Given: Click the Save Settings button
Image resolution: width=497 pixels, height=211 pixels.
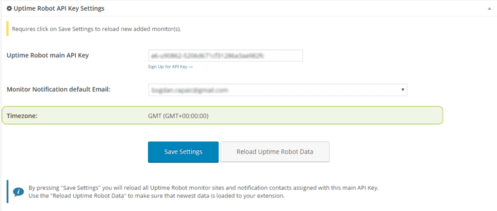Looking at the screenshot, I should (x=183, y=152).
